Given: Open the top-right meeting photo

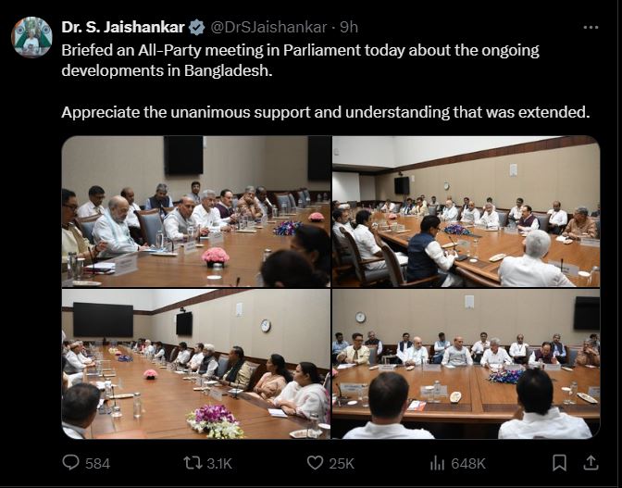Looking at the screenshot, I should [x=466, y=211].
